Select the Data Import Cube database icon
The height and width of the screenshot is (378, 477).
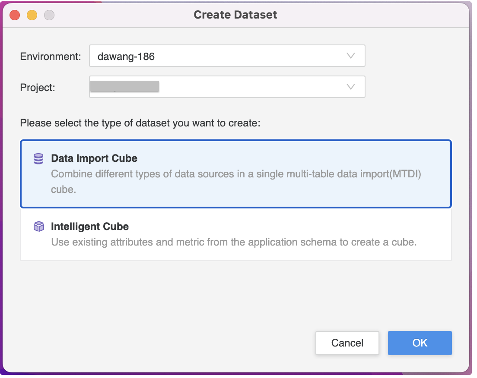coord(38,159)
